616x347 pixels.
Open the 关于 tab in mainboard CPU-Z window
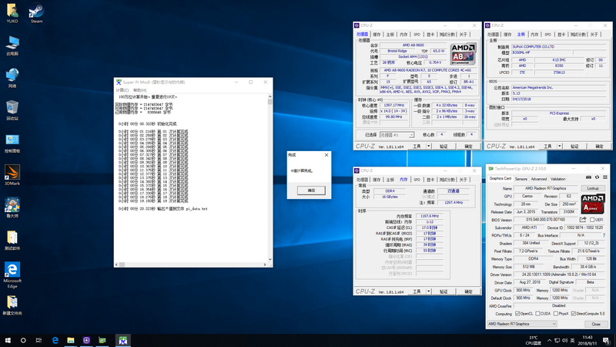594,35
